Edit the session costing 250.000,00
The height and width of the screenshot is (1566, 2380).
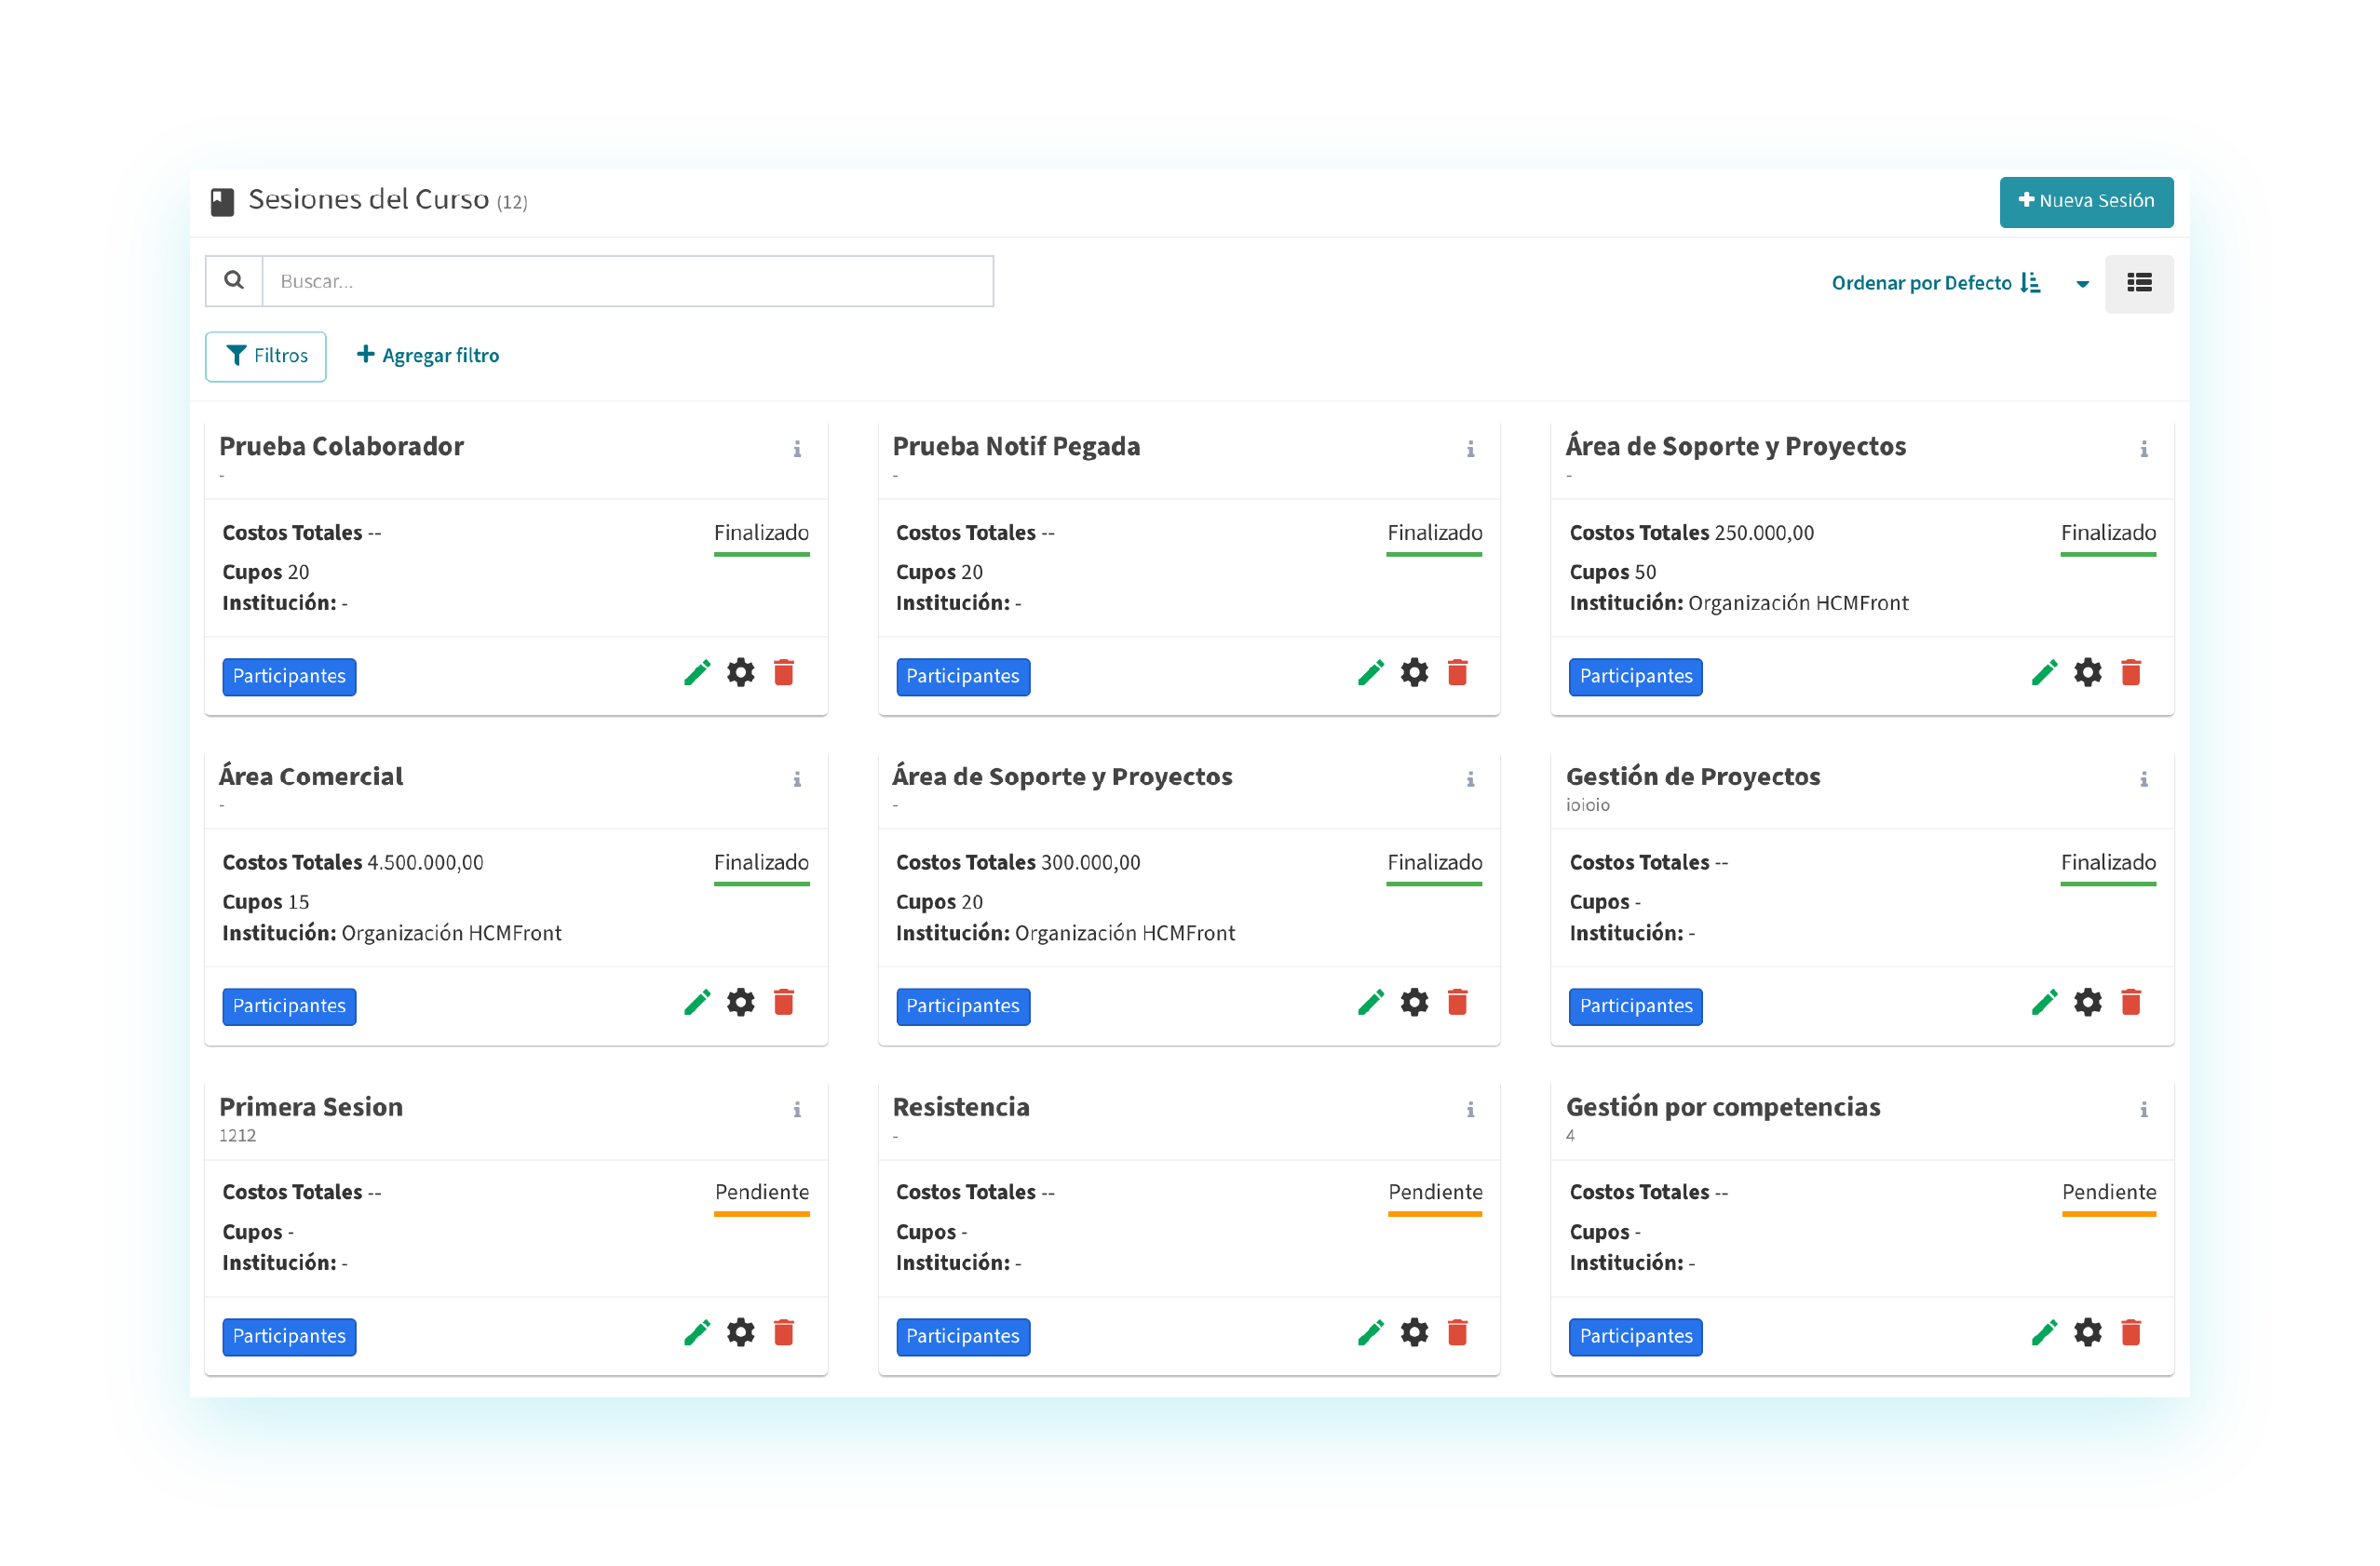pyautogui.click(x=2045, y=673)
